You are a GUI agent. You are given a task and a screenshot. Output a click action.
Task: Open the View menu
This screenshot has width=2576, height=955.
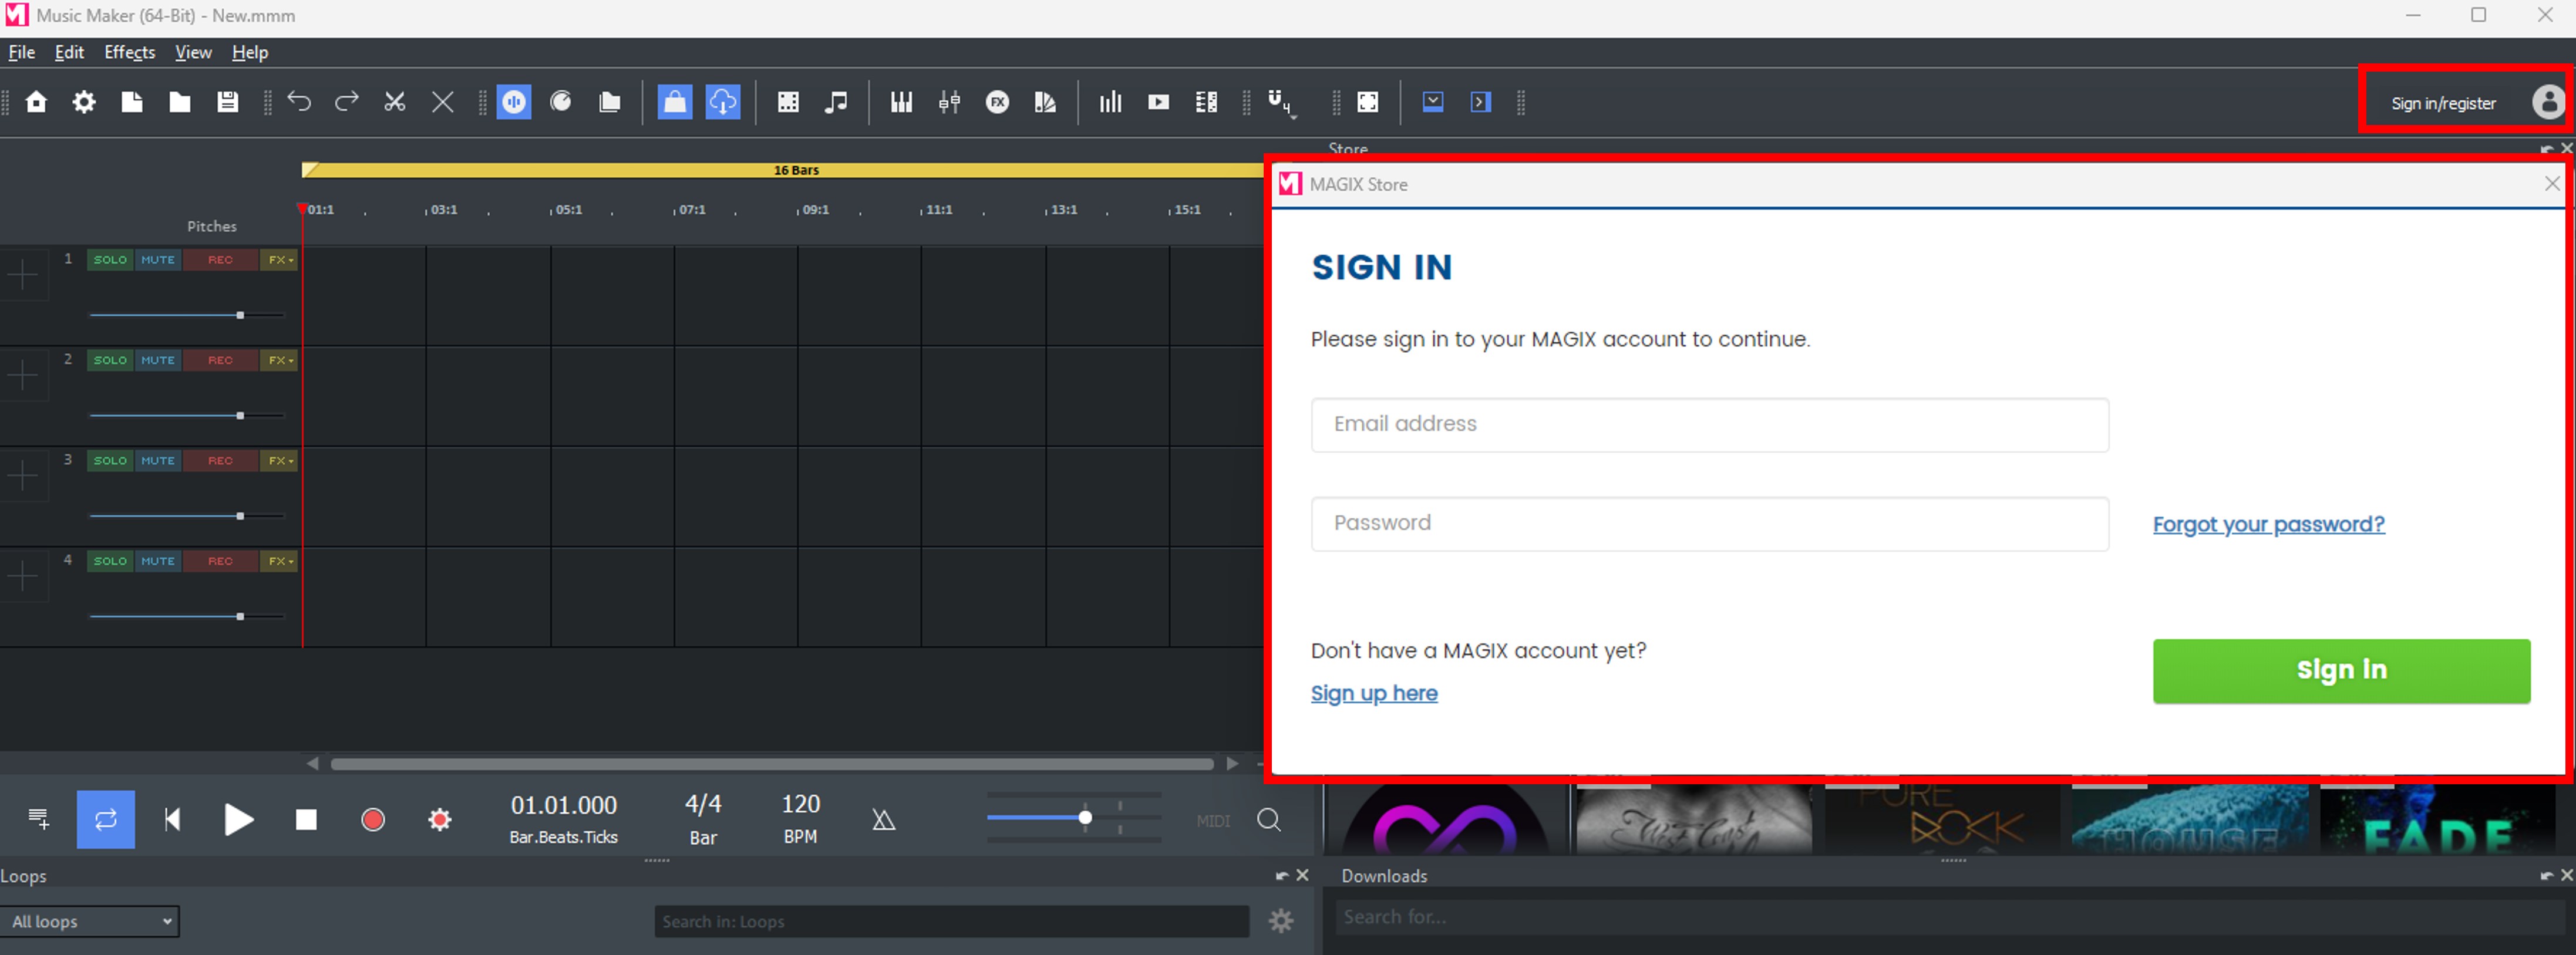193,52
